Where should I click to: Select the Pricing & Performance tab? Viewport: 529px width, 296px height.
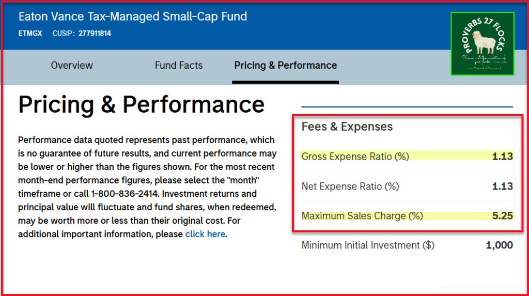tap(285, 66)
